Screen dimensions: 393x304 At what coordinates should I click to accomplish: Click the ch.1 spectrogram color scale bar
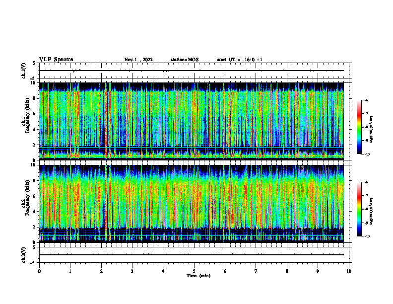pos(359,127)
